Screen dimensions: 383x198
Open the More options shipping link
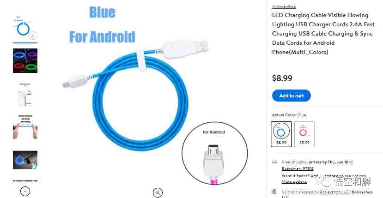pyautogui.click(x=294, y=181)
